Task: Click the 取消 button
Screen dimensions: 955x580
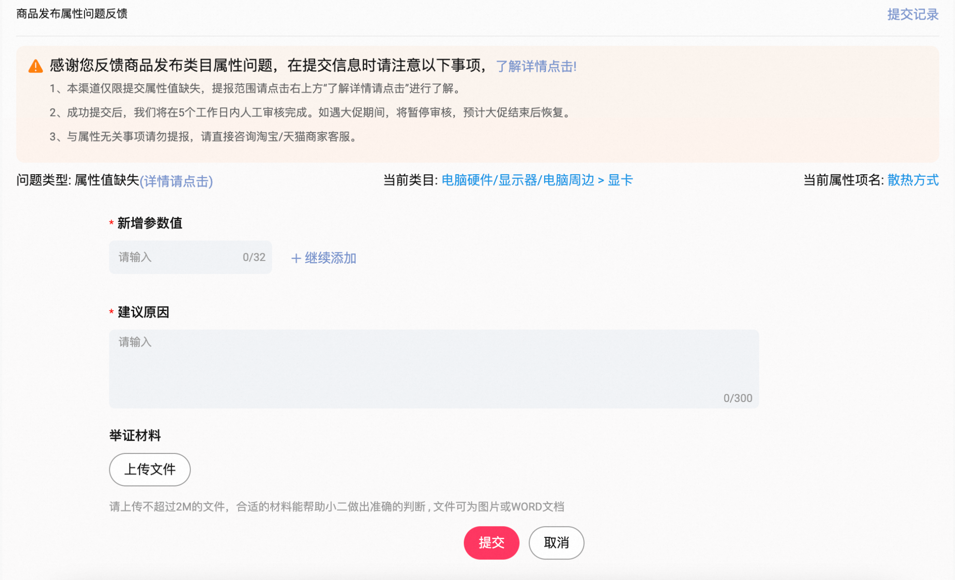Action: click(x=556, y=543)
